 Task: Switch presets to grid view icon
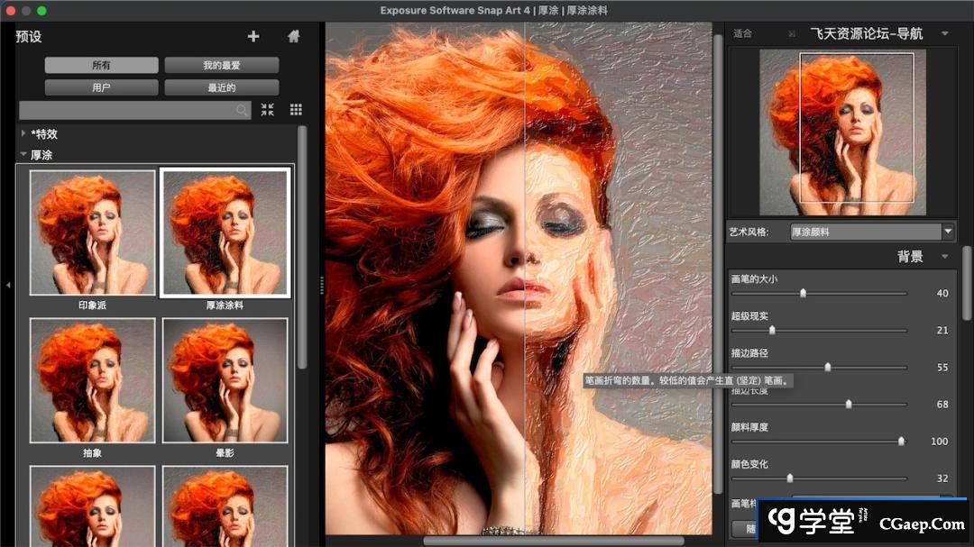click(x=296, y=110)
